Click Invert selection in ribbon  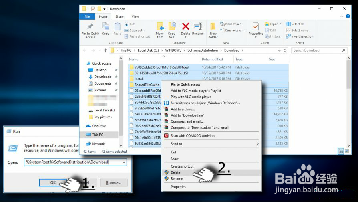[x=300, y=36]
